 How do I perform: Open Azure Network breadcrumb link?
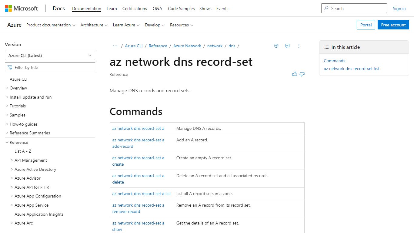coord(187,46)
